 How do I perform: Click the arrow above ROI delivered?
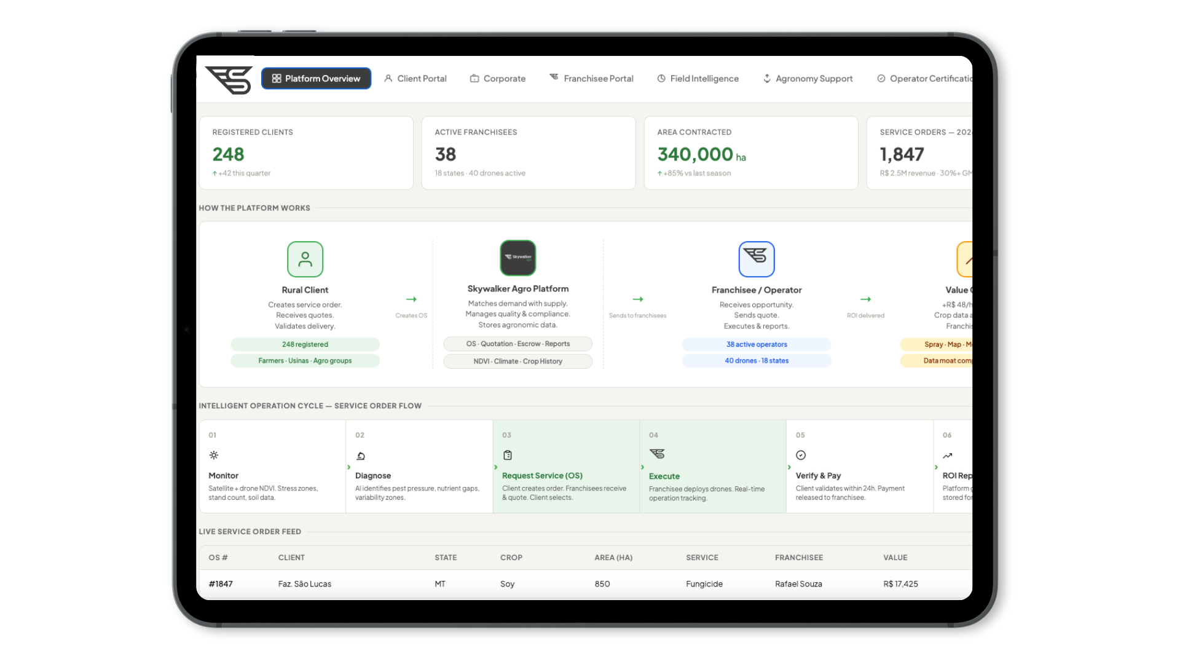(865, 299)
